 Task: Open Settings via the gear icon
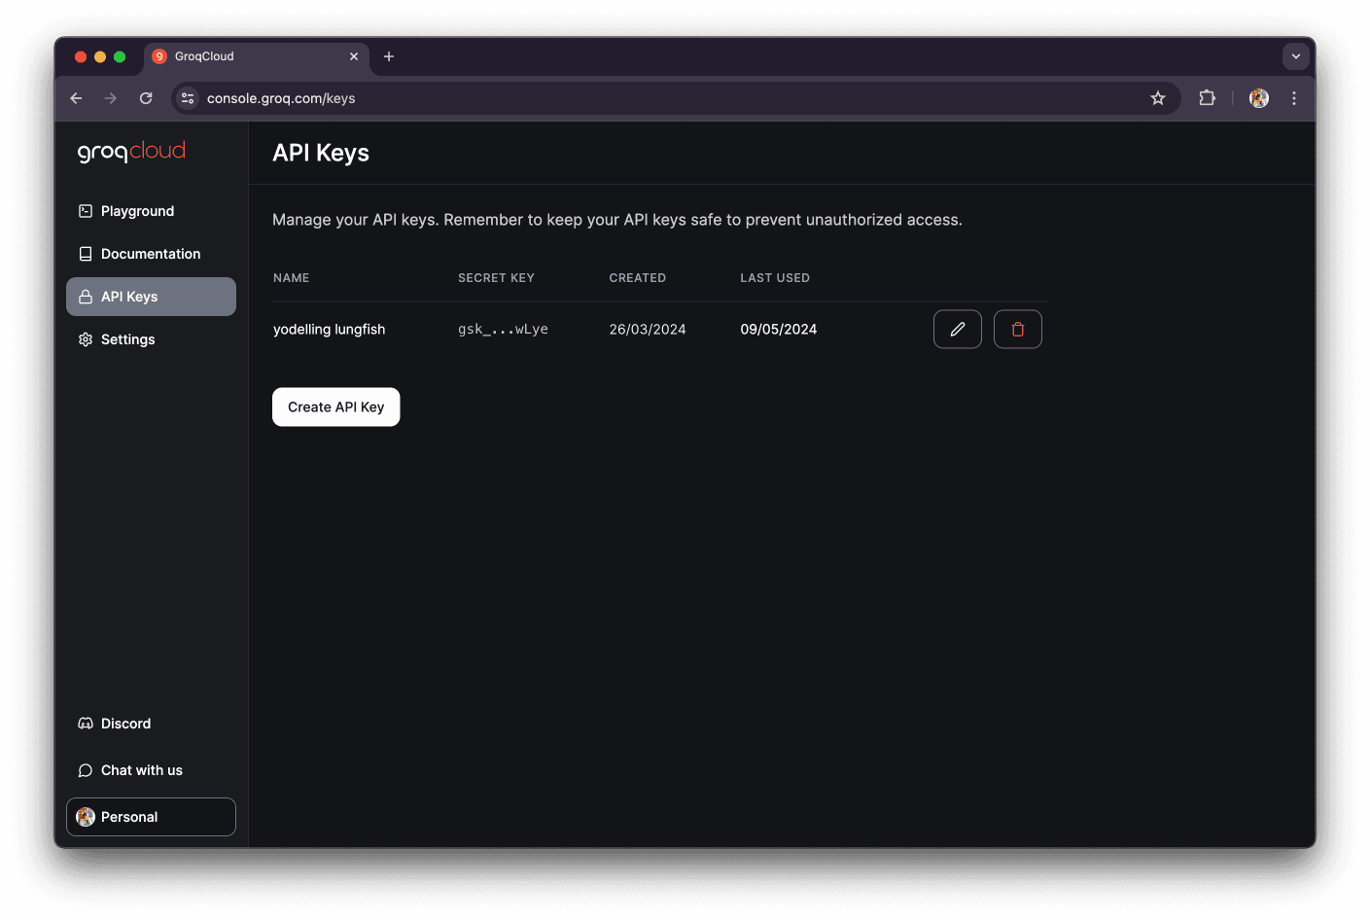pyautogui.click(x=86, y=338)
